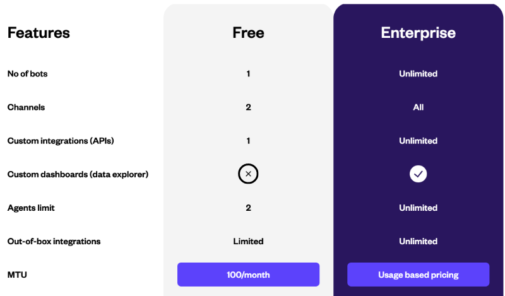Click the Channels feature label
The width and height of the screenshot is (505, 296).
(26, 107)
